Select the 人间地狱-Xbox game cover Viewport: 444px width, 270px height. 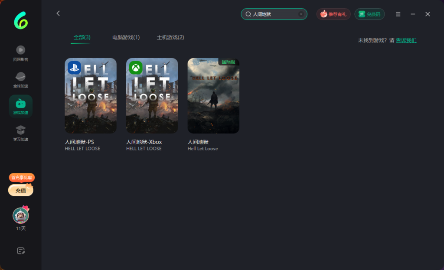pyautogui.click(x=152, y=96)
